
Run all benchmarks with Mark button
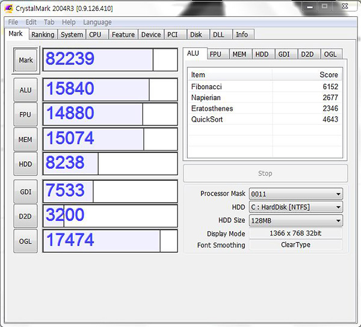pos(25,60)
